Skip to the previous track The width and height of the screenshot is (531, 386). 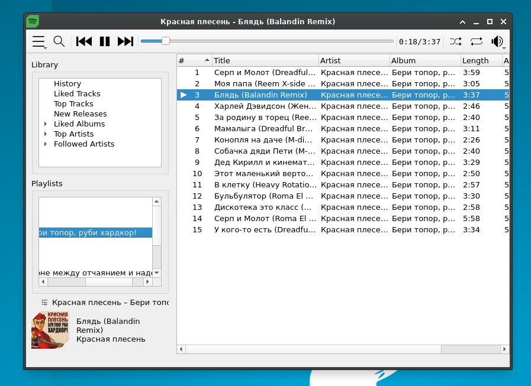point(84,41)
